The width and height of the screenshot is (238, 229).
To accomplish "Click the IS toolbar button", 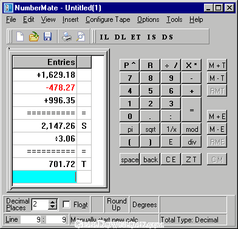I will 152,37.
